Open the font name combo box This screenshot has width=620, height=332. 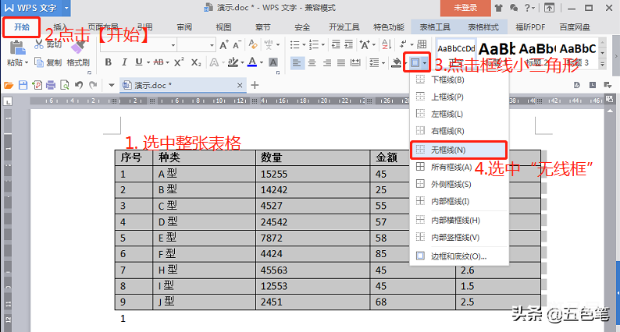(x=138, y=45)
